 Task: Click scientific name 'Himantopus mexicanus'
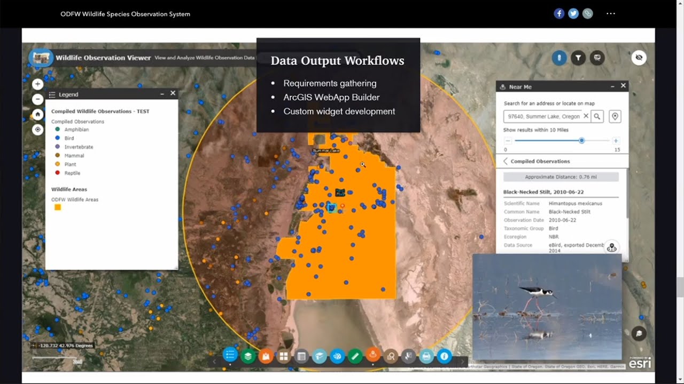coord(575,203)
